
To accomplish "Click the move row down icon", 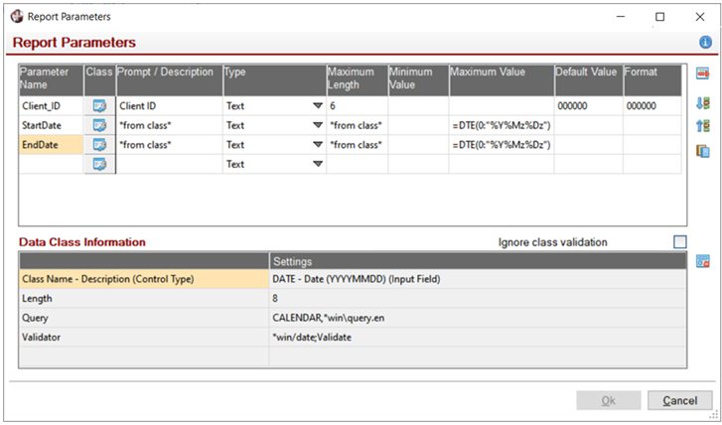I will click(x=703, y=102).
